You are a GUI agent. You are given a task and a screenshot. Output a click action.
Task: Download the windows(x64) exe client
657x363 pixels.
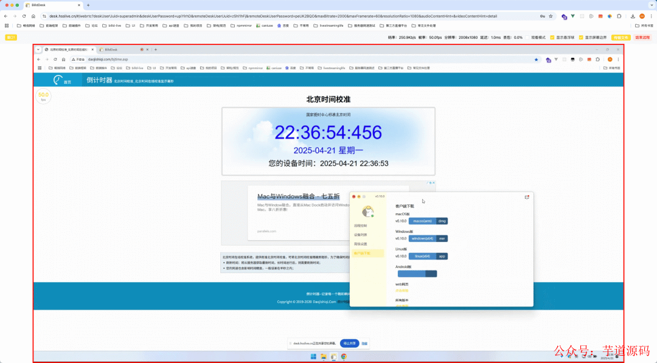coord(428,238)
